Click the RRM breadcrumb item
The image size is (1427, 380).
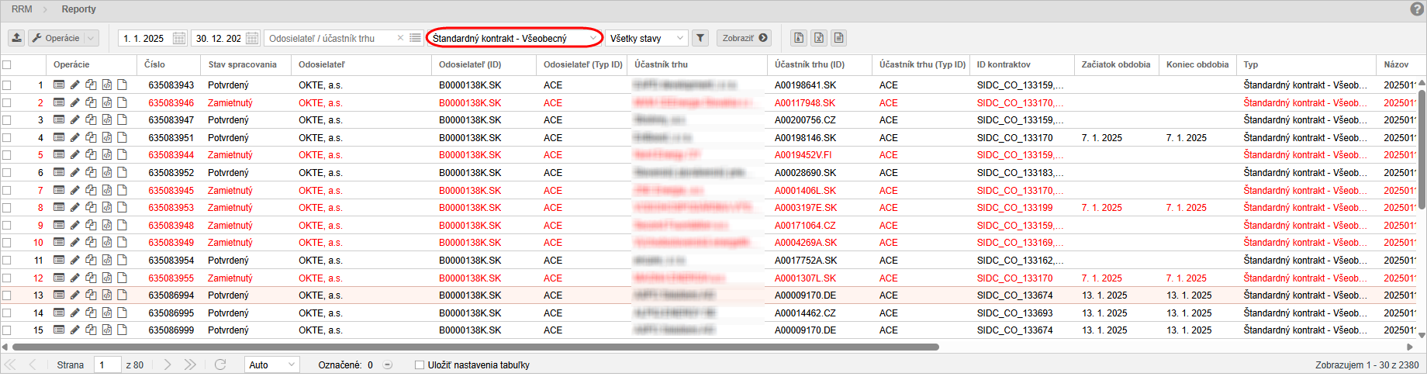[x=22, y=9]
